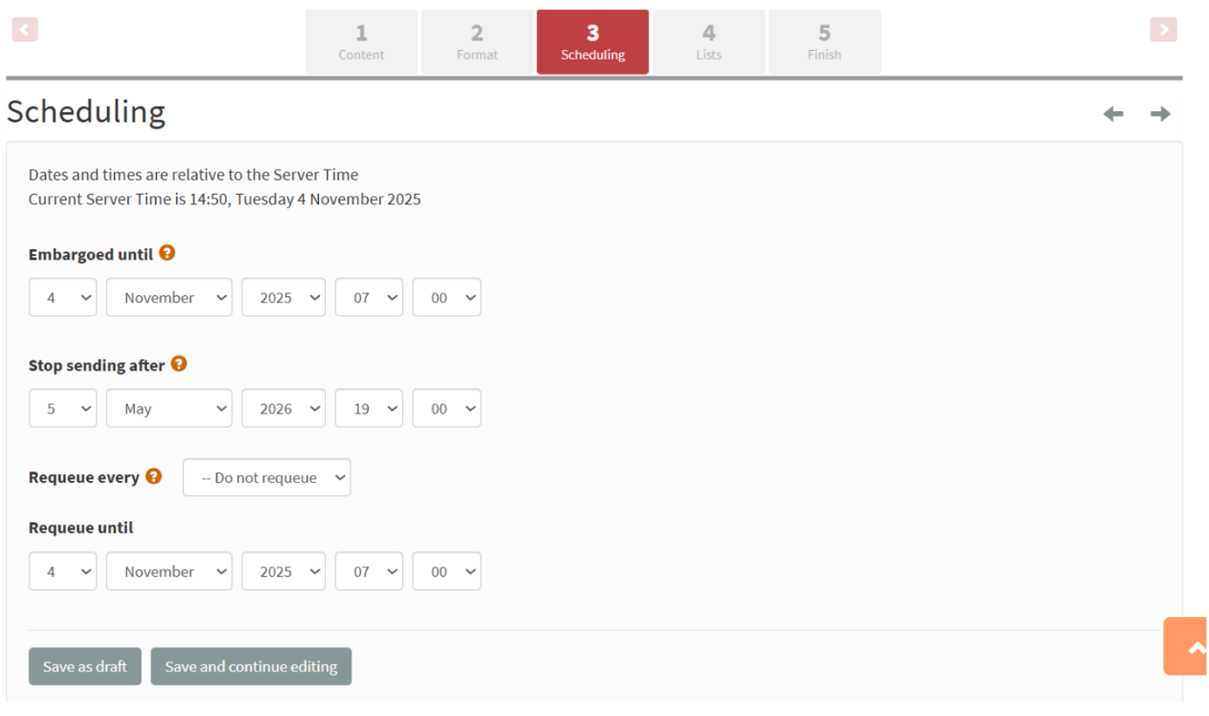Open the Requeue until minutes dropdown

click(446, 571)
